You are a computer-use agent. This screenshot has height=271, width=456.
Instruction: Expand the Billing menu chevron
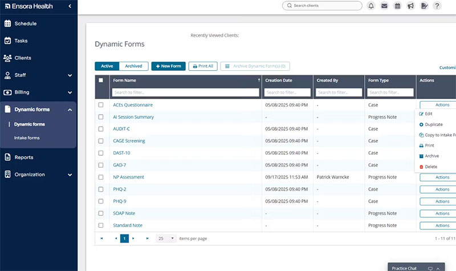(70, 92)
